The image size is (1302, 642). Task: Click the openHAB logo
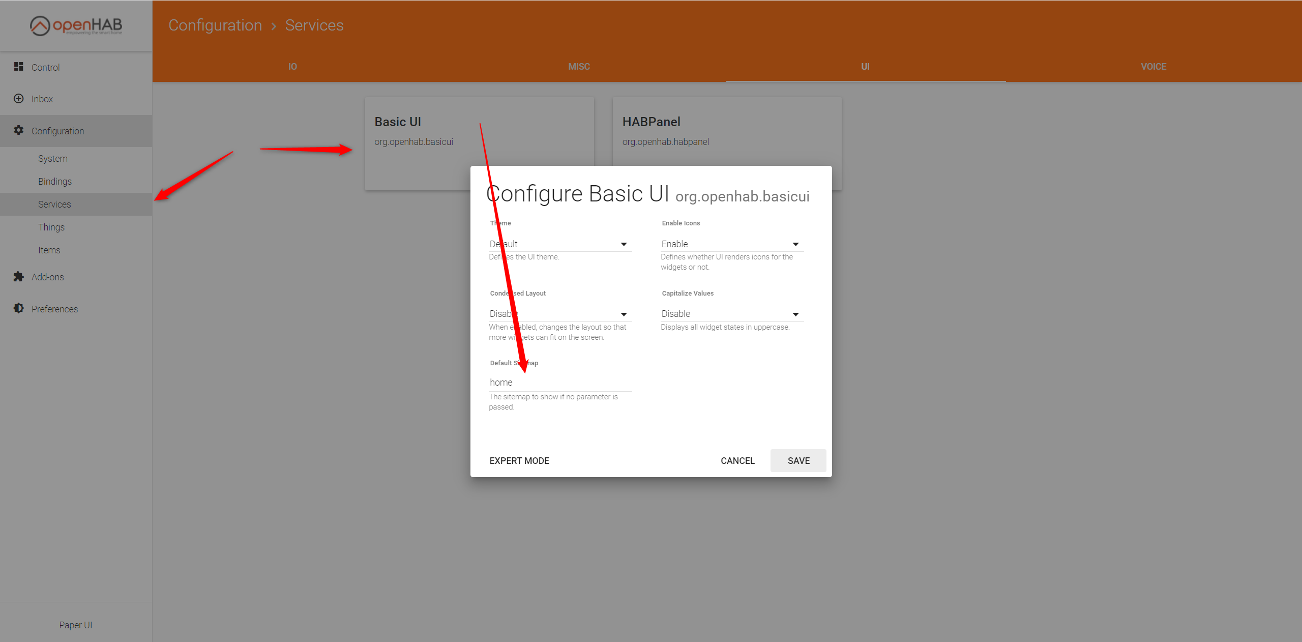[75, 25]
